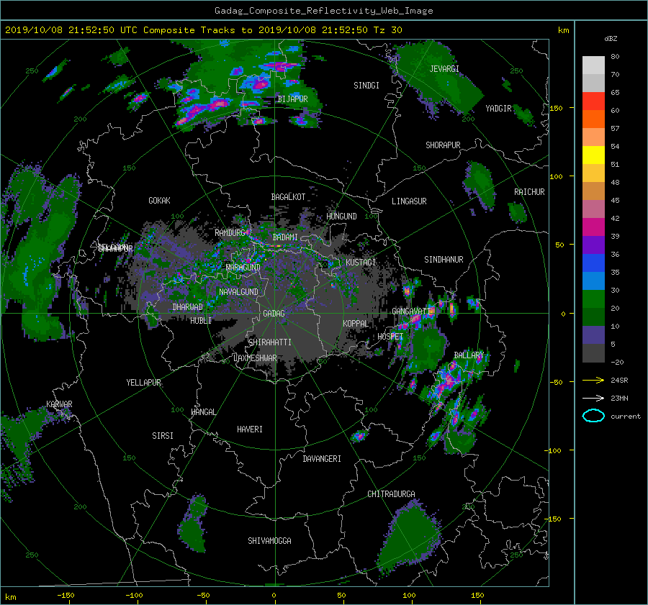Click the HAVERI city label
This screenshot has width=648, height=605.
click(x=250, y=429)
